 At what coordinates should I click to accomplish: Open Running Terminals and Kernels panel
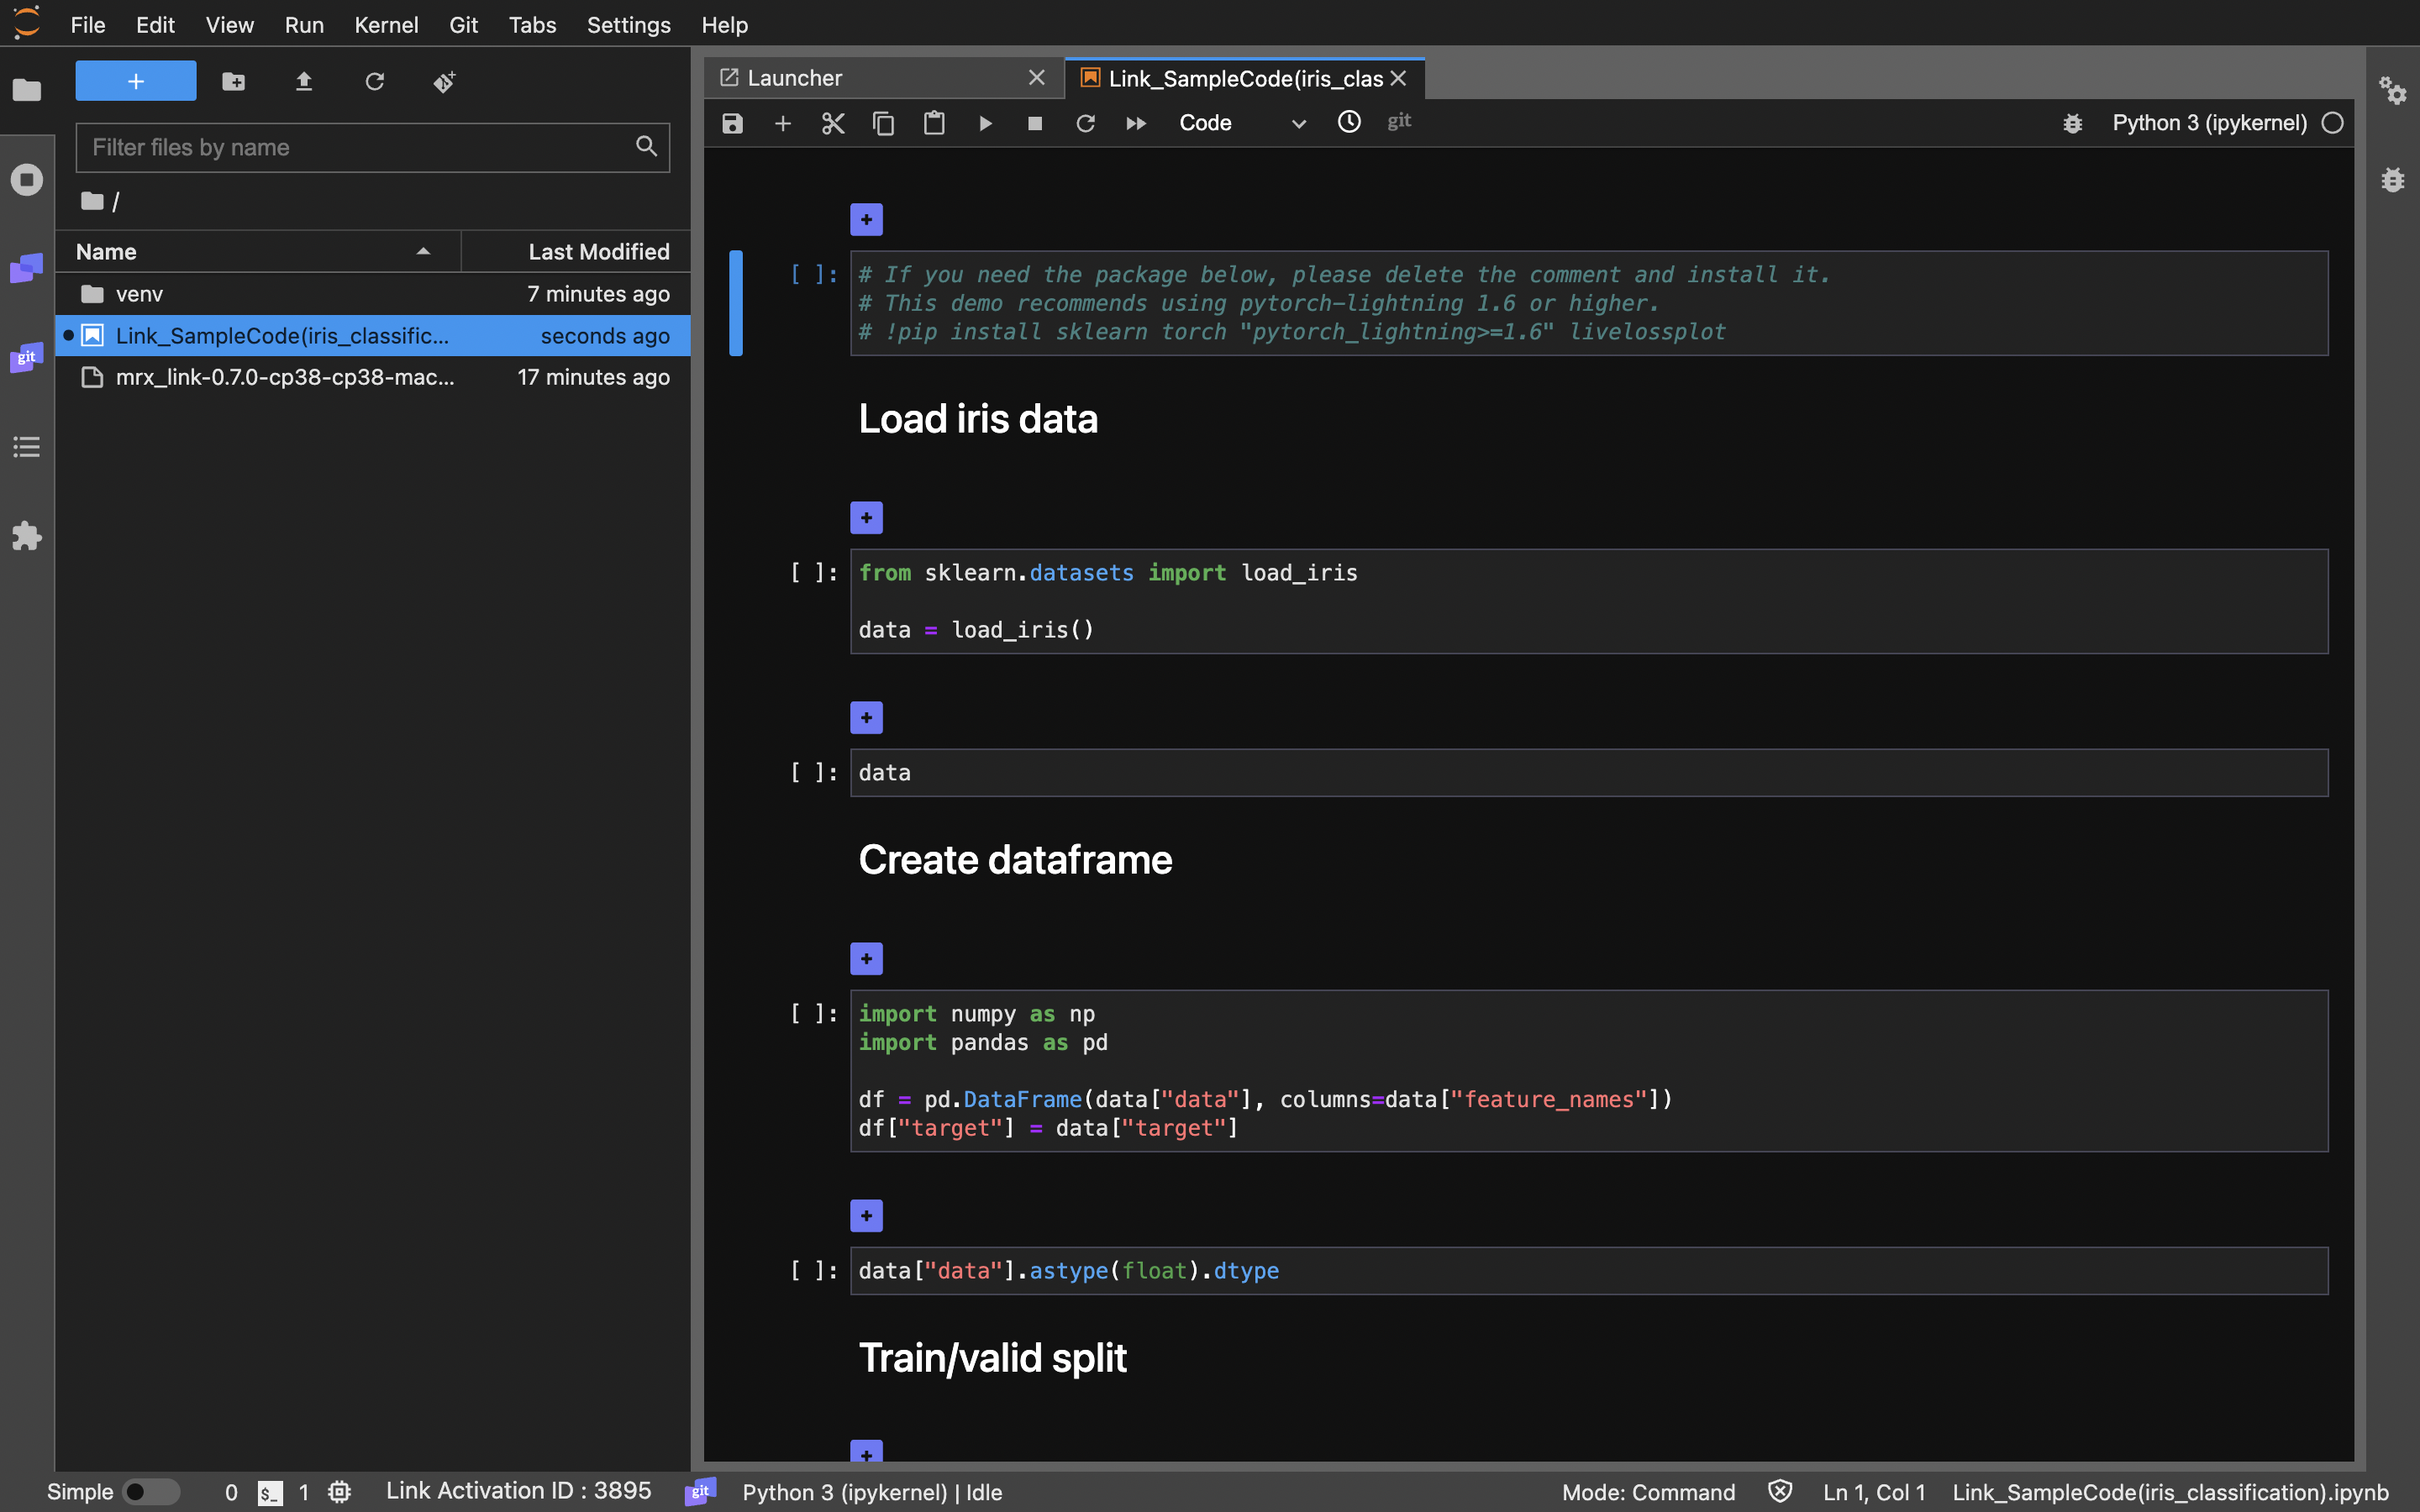pos(27,180)
